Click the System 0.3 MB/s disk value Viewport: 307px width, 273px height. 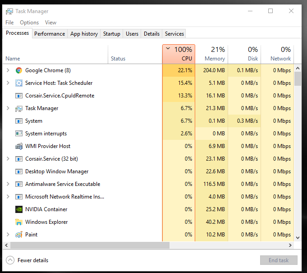[x=247, y=121]
